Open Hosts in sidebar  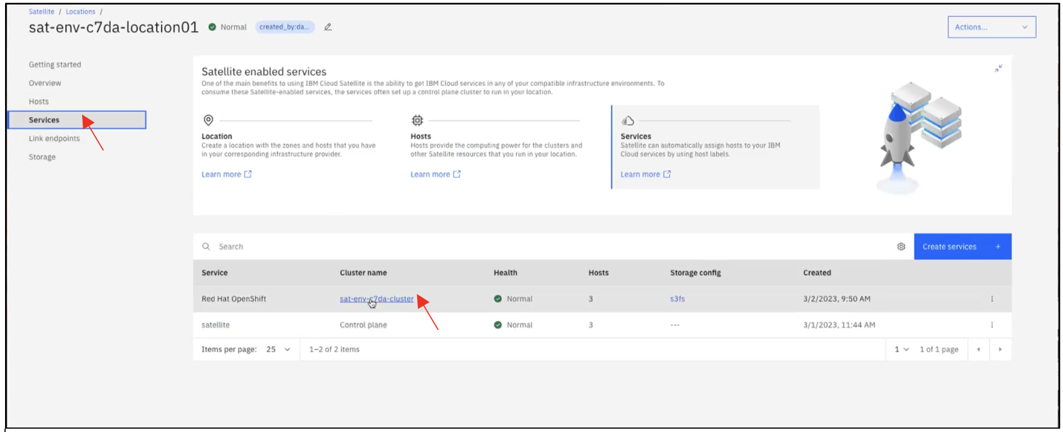pyautogui.click(x=39, y=102)
